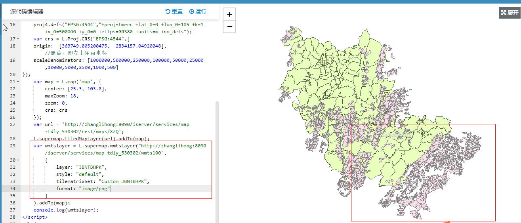Click the var wmtslayer line 29

pyautogui.click(x=120, y=149)
